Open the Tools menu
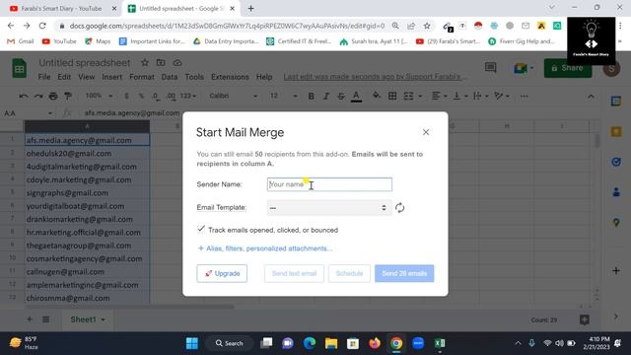The image size is (631, 355). point(194,77)
